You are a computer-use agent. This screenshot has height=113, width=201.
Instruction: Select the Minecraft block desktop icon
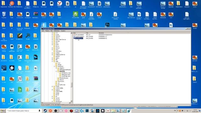(20, 36)
